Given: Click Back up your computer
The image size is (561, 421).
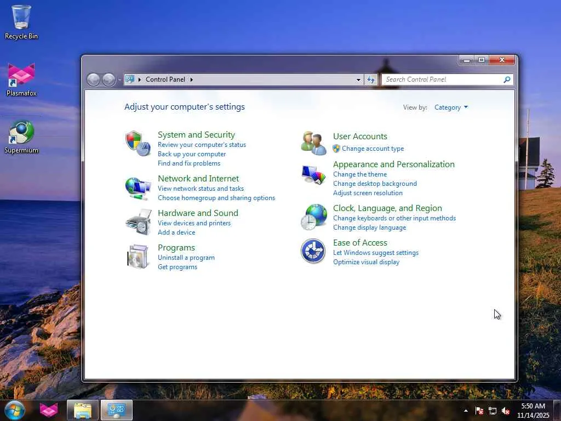Looking at the screenshot, I should (192, 154).
